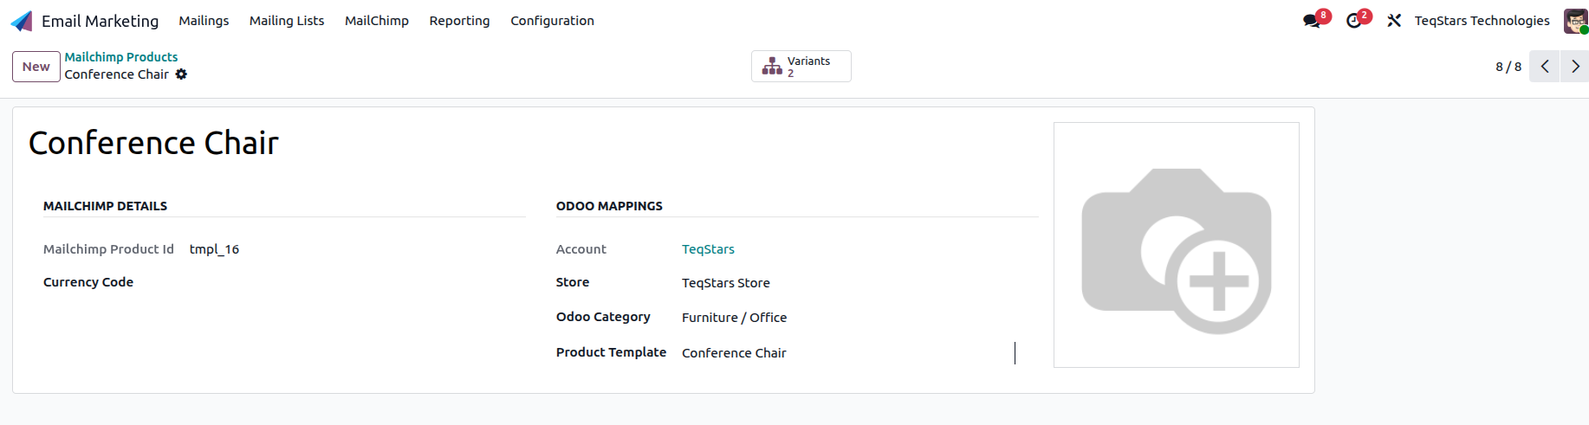The image size is (1589, 425).
Task: Click the ODOO MAPPINGS section heading
Action: point(609,206)
